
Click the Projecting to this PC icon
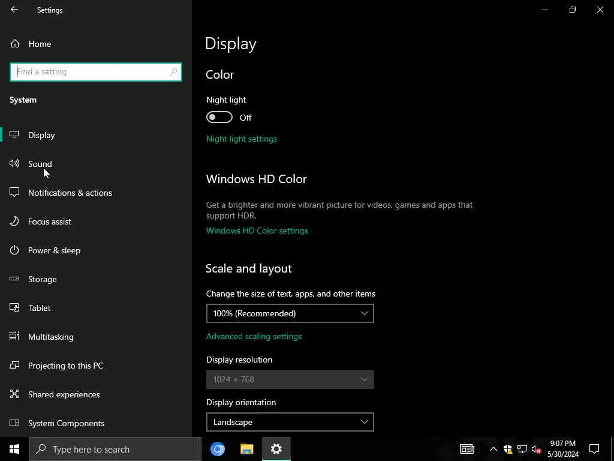pyautogui.click(x=14, y=365)
